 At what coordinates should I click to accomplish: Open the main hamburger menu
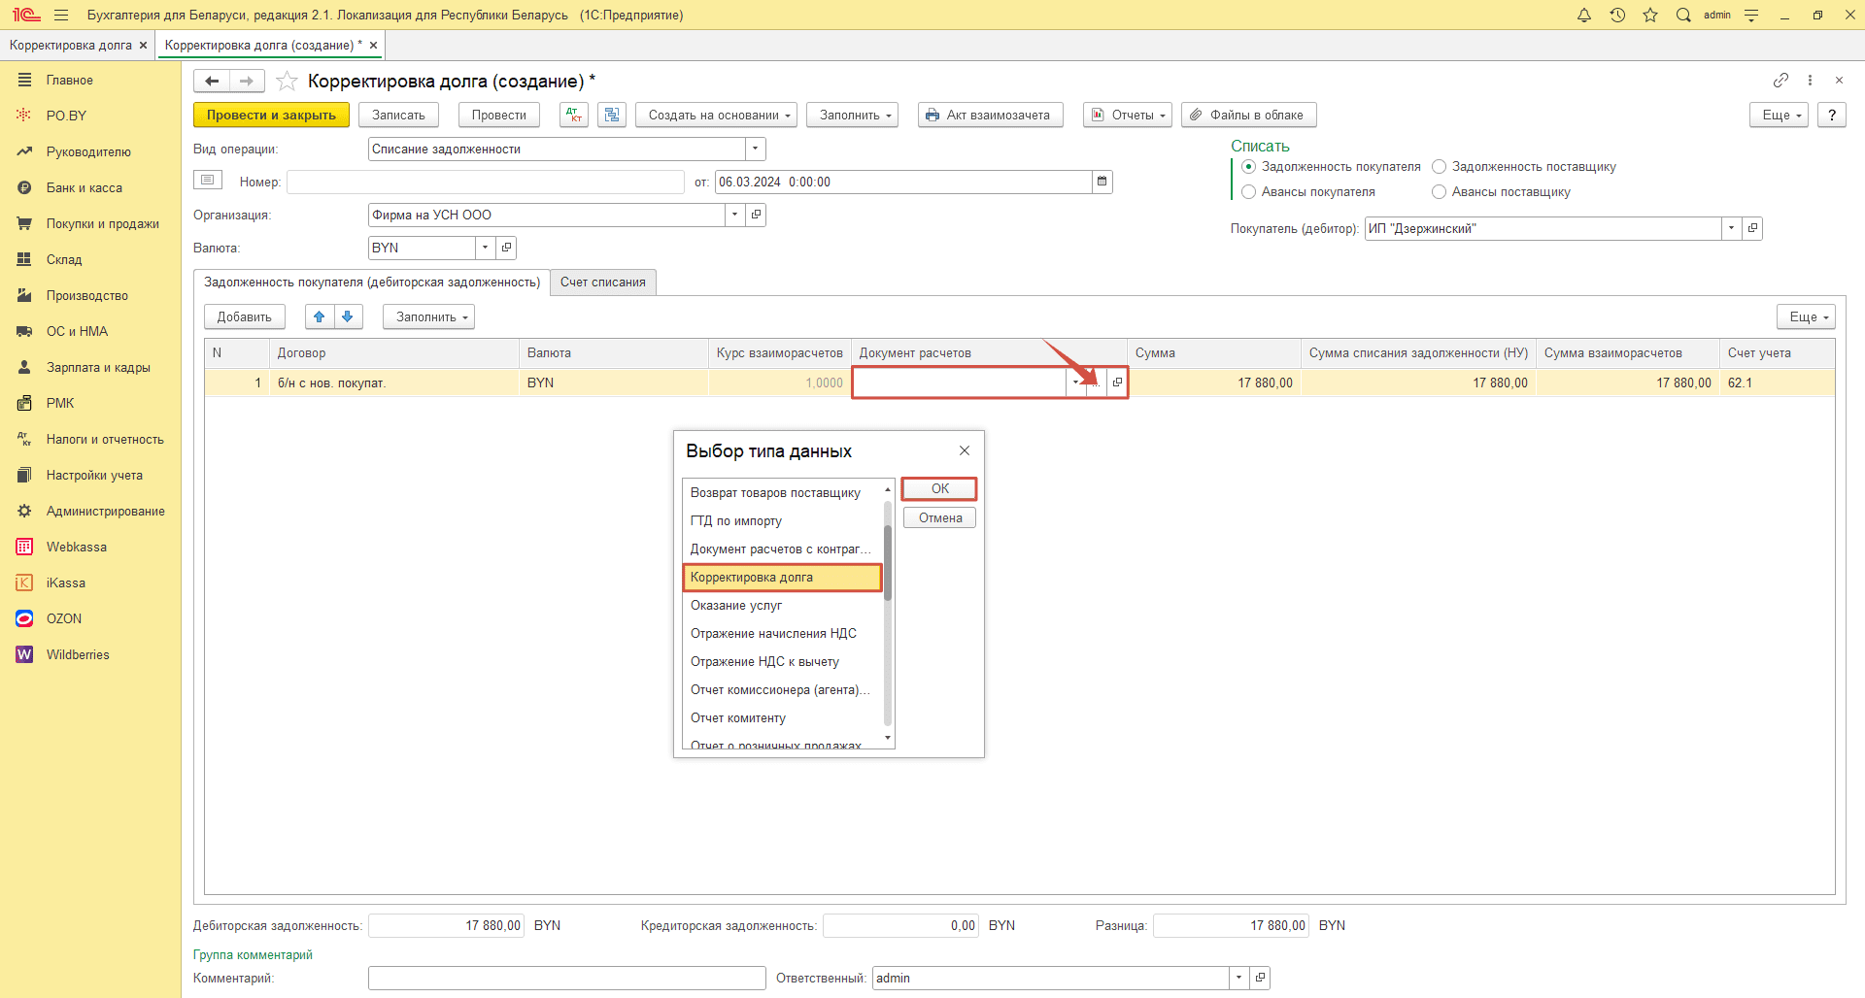pyautogui.click(x=61, y=15)
